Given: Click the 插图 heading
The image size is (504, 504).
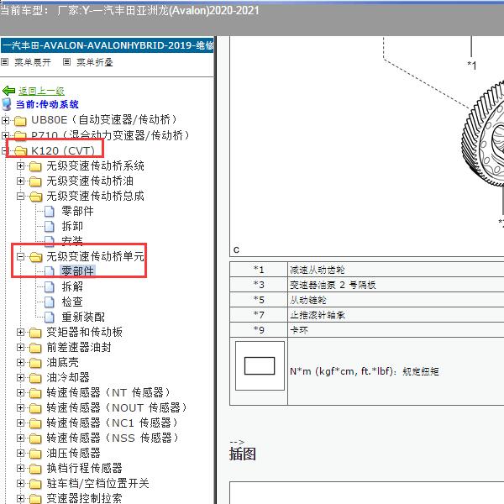Looking at the screenshot, I should pos(243,454).
